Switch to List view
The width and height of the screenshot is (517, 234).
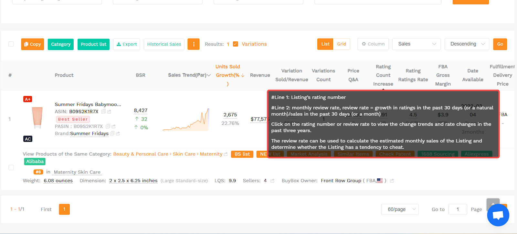[x=325, y=44]
